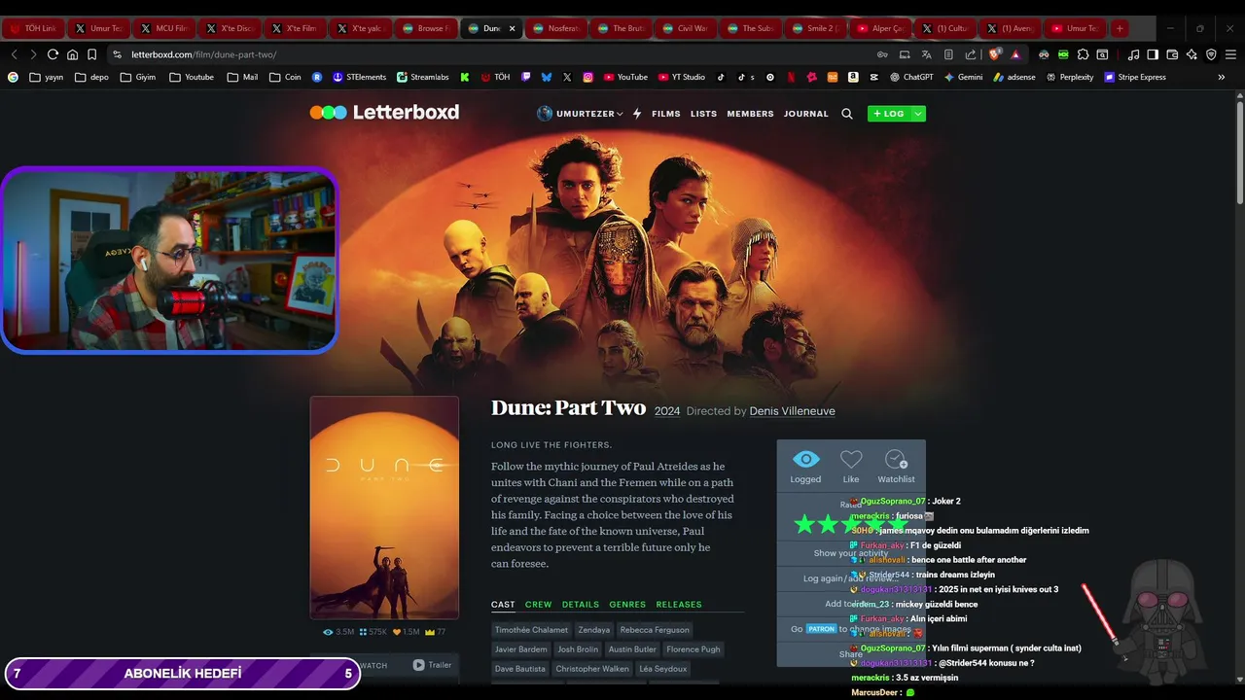Bookmark this page icon in toolbar
Screen dimensions: 1245x700
[91, 54]
